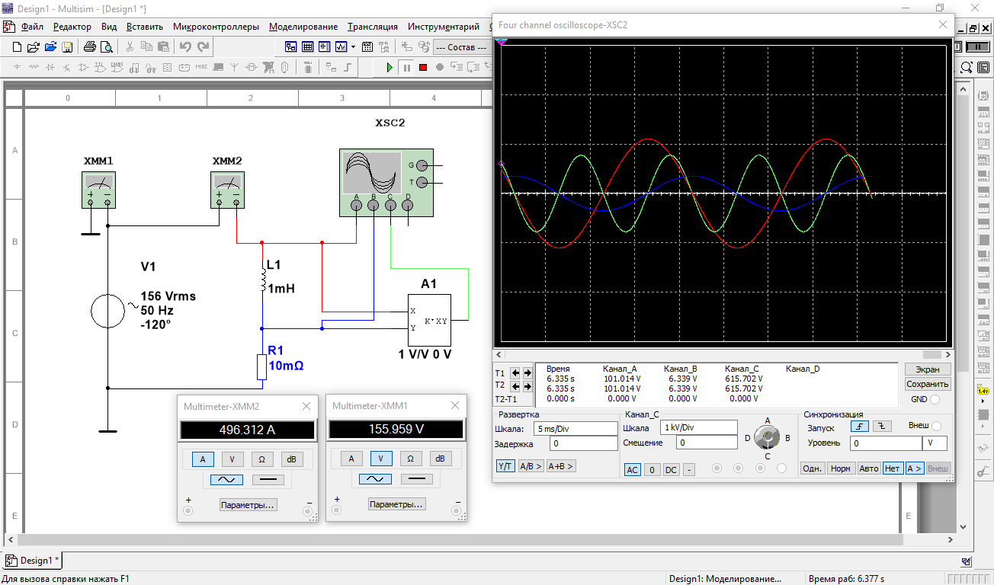Open the Трансляция menu

click(x=372, y=27)
